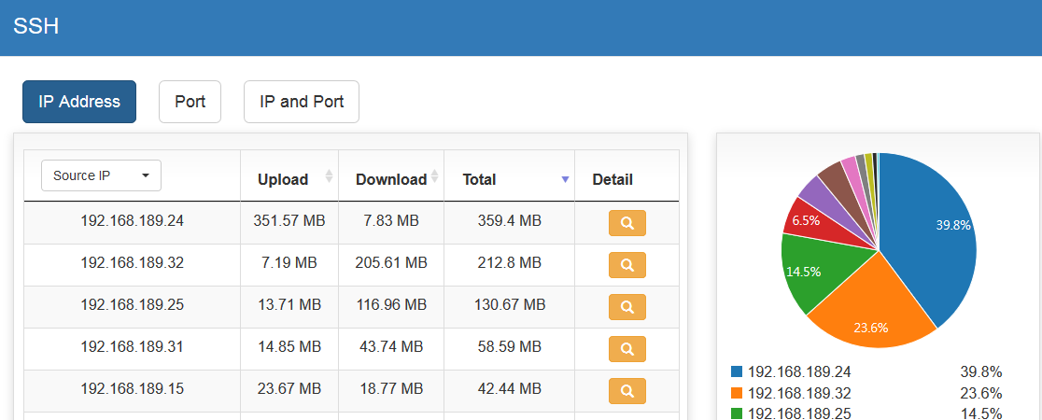
Task: Open detail search for 192.168.189.32
Action: click(x=627, y=264)
